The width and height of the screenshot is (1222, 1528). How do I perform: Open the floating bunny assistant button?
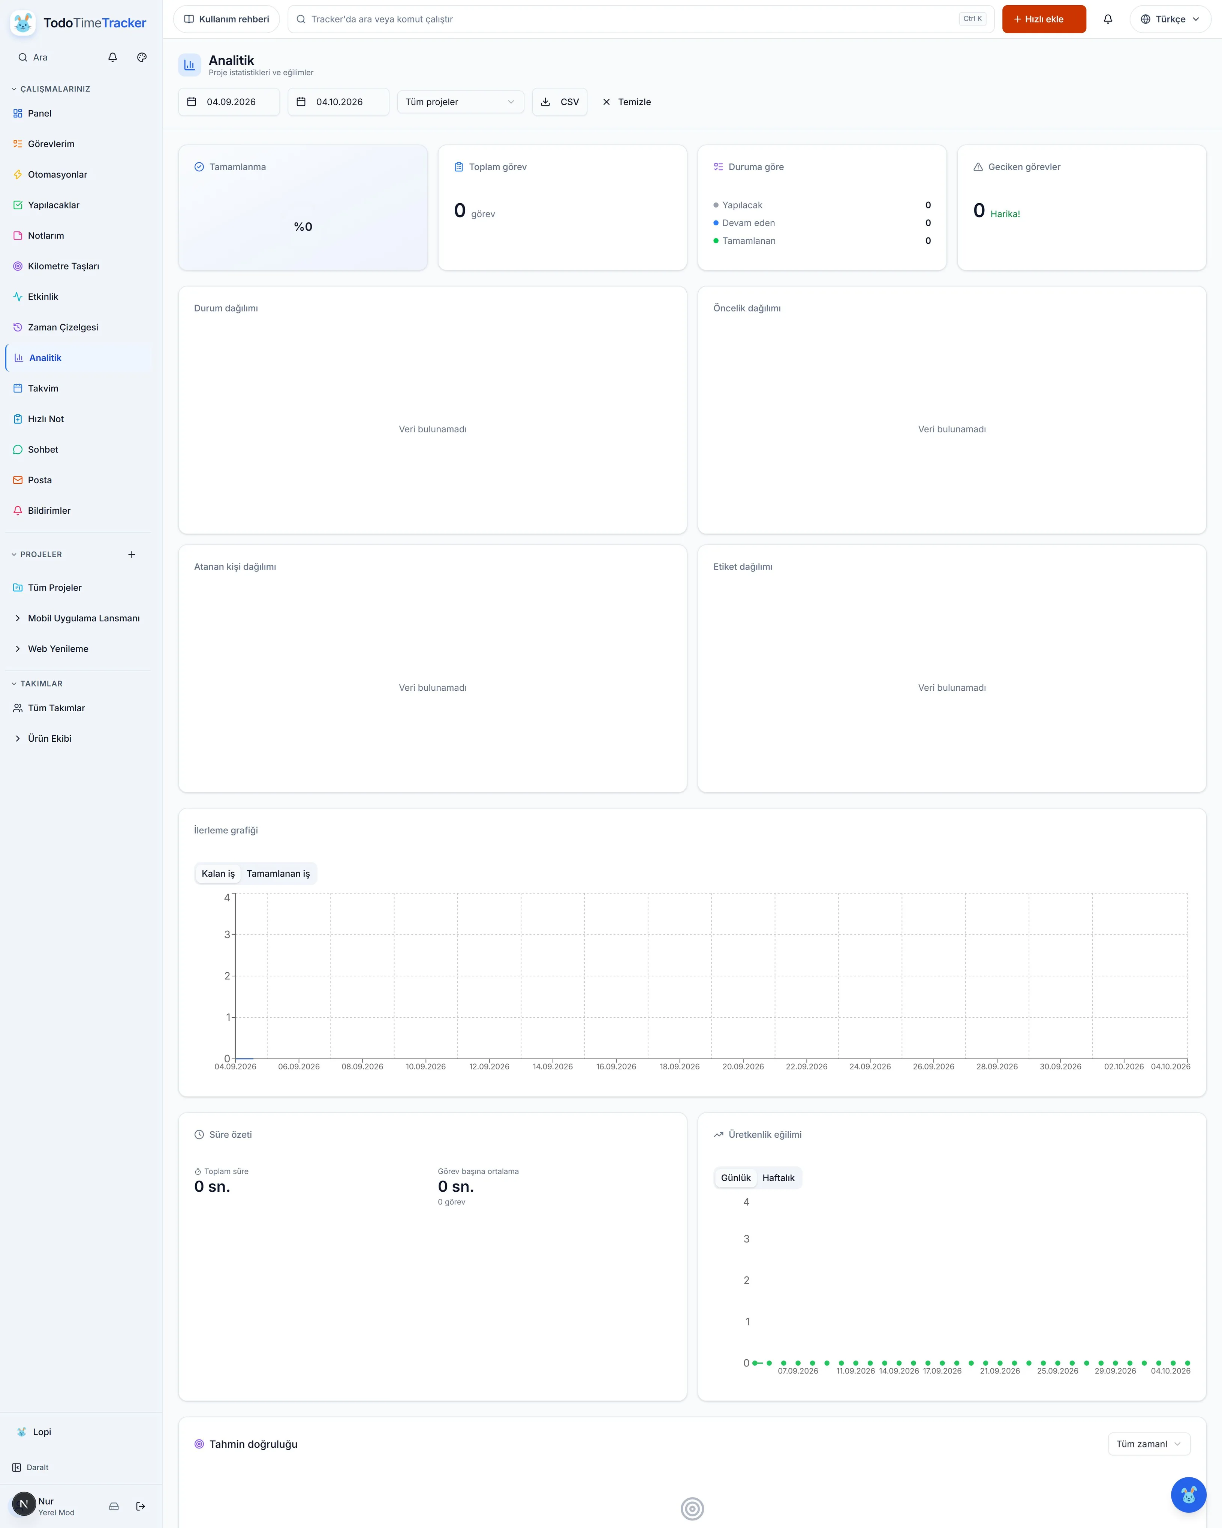pyautogui.click(x=1188, y=1495)
